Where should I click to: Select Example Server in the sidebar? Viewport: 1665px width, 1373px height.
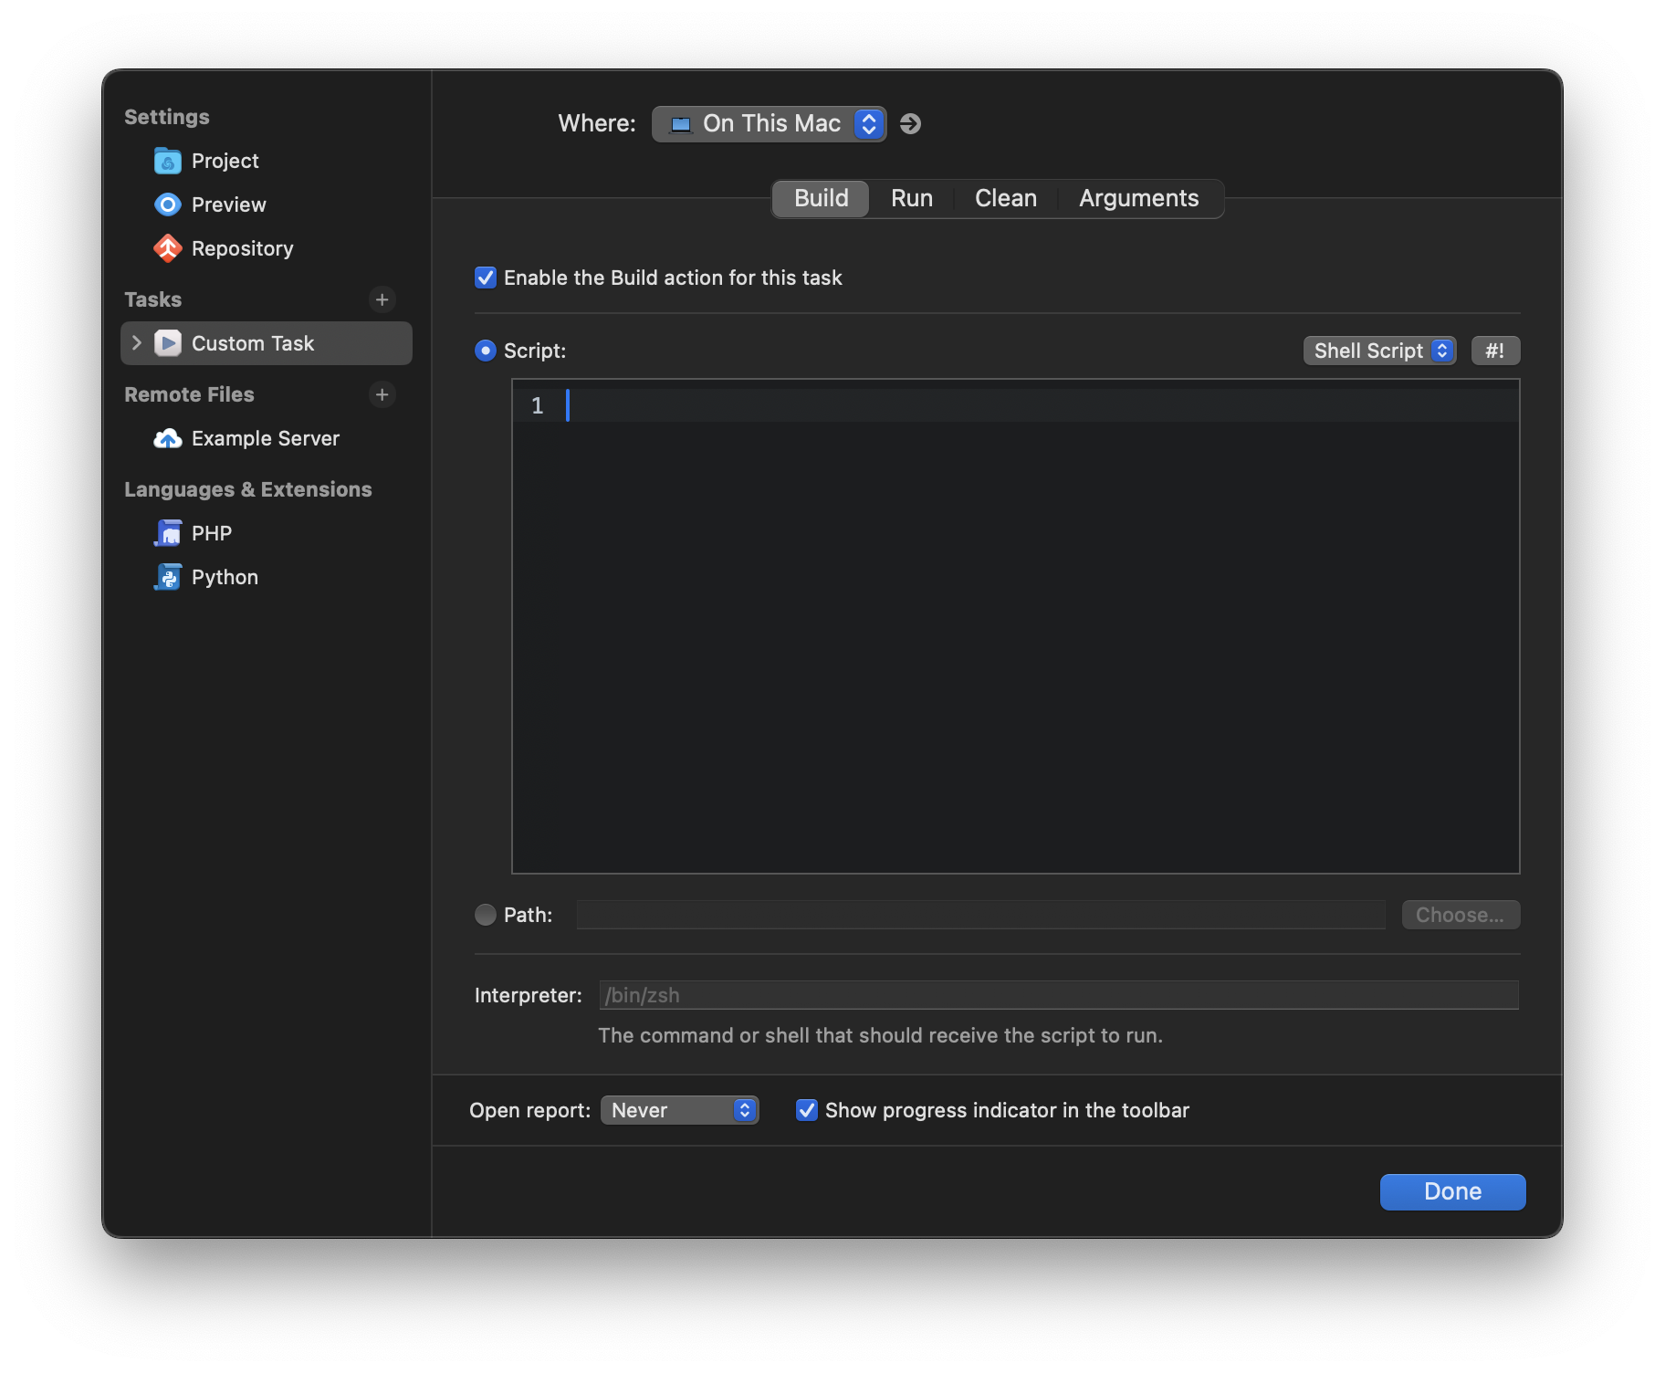(267, 438)
